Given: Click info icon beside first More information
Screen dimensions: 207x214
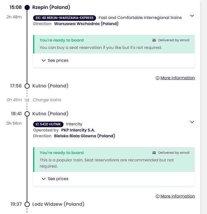Looking at the screenshot, I should (158, 78).
